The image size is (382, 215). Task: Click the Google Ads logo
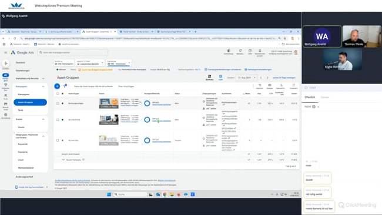click(22, 52)
